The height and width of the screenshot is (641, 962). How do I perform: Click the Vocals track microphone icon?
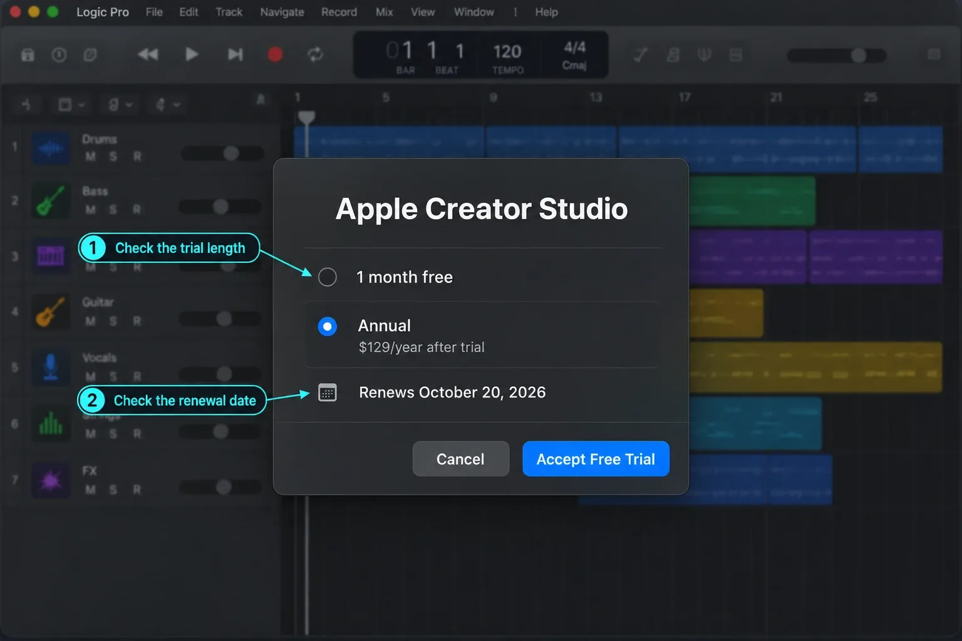51,367
